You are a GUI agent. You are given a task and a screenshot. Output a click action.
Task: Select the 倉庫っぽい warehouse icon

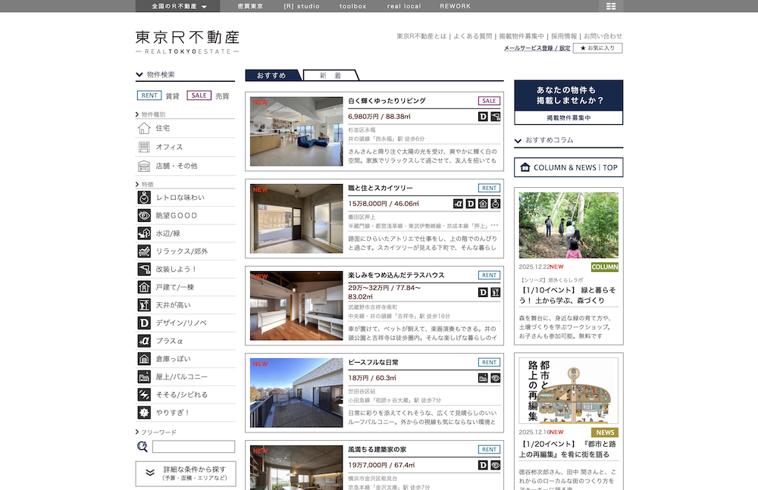[x=143, y=358]
